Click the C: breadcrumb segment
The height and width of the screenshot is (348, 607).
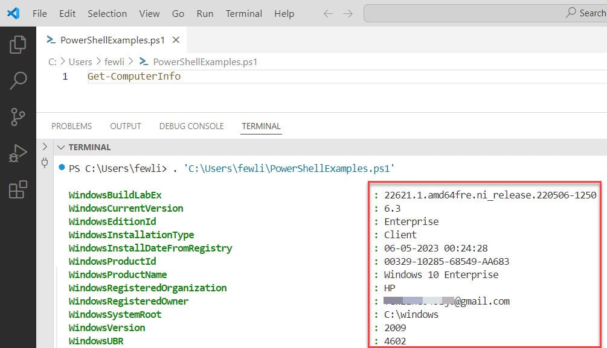[x=53, y=62]
